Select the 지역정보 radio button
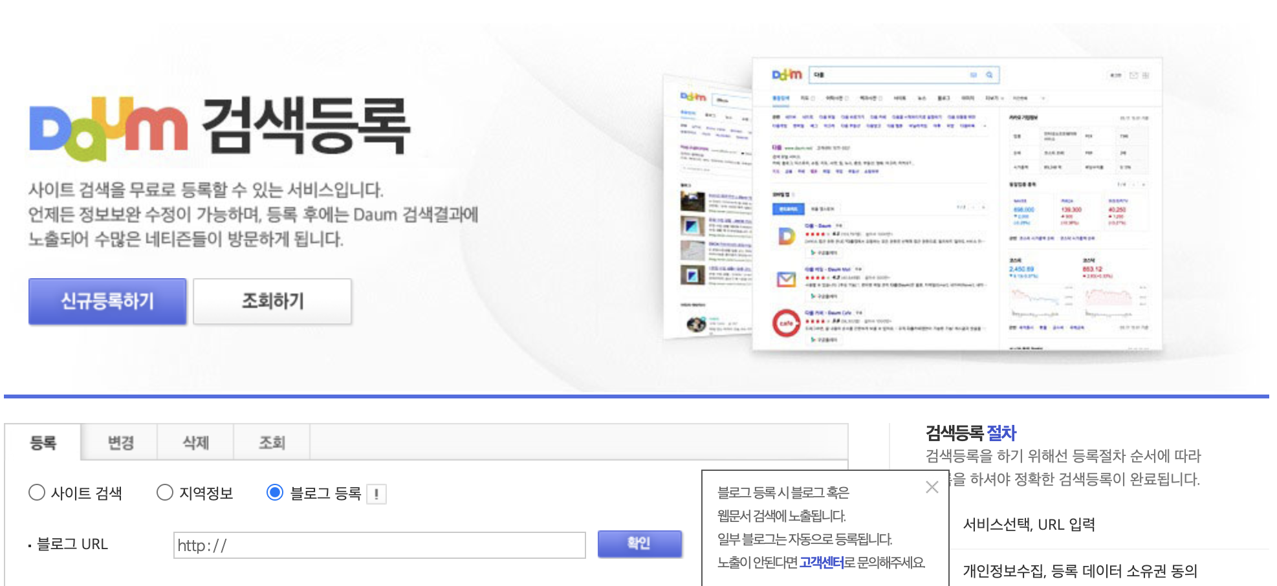Viewport: 1277px width, 586px height. click(x=165, y=493)
